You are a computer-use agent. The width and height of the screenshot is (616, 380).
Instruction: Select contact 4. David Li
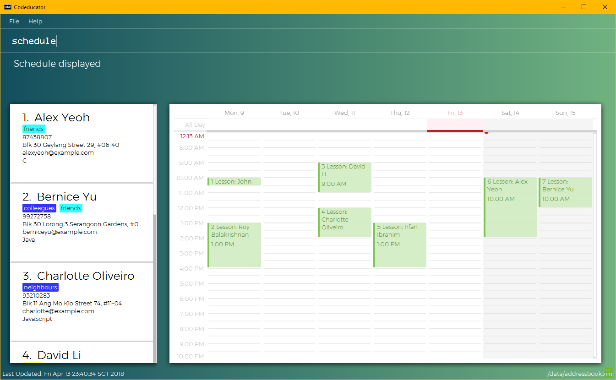click(82, 353)
